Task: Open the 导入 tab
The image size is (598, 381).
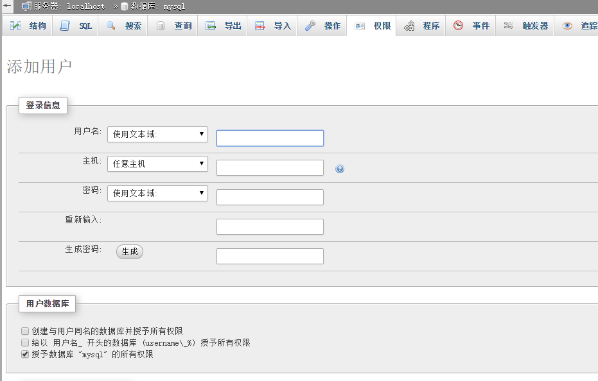Action: (272, 26)
